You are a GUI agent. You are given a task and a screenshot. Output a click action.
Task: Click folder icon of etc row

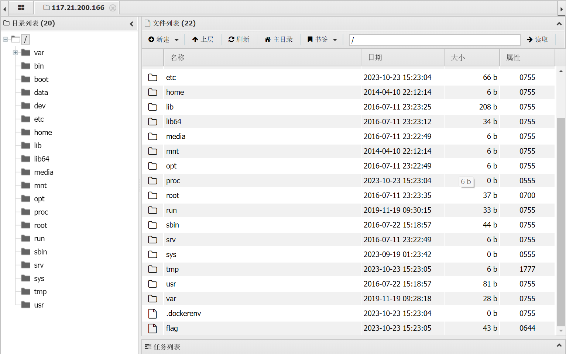[152, 77]
